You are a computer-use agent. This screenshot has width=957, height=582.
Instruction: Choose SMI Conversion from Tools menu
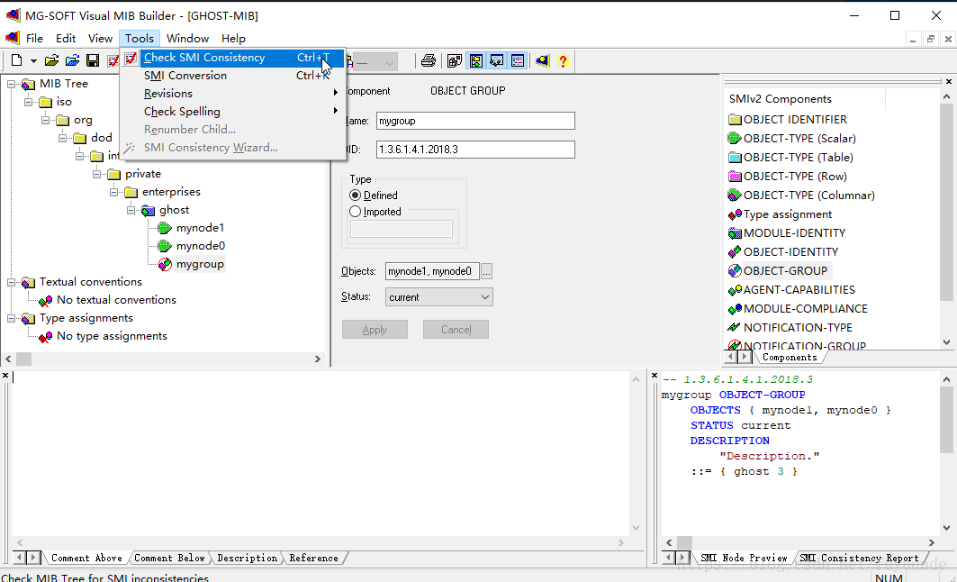click(232, 75)
